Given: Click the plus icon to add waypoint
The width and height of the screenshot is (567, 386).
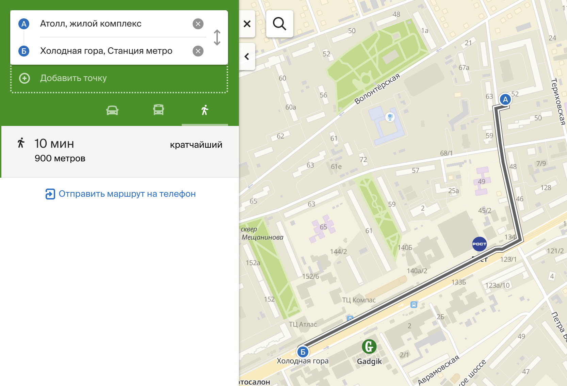Looking at the screenshot, I should pos(25,78).
